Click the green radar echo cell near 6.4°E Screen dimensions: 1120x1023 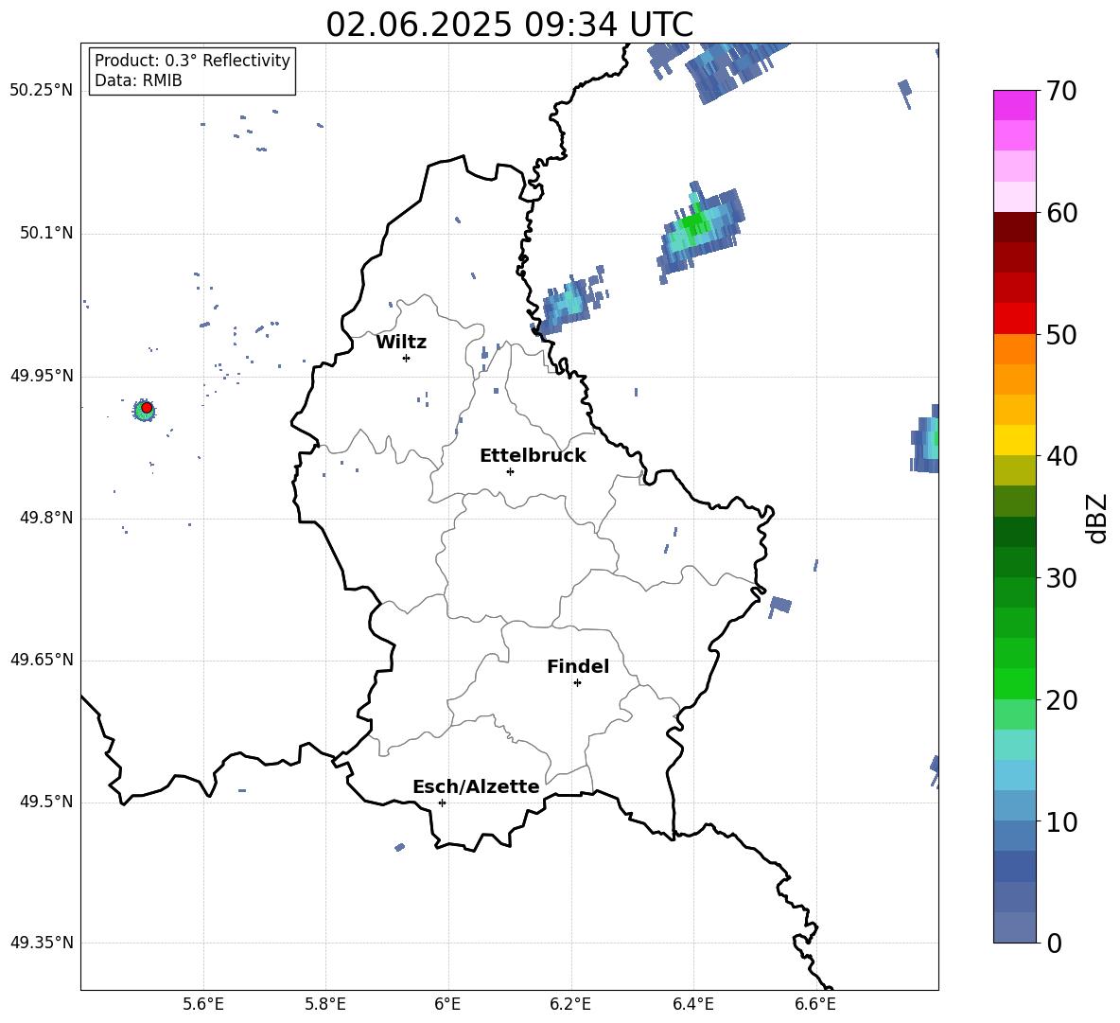pos(700,231)
